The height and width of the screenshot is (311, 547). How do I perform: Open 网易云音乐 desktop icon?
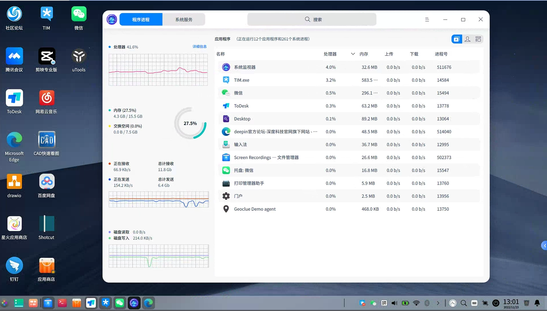click(46, 102)
